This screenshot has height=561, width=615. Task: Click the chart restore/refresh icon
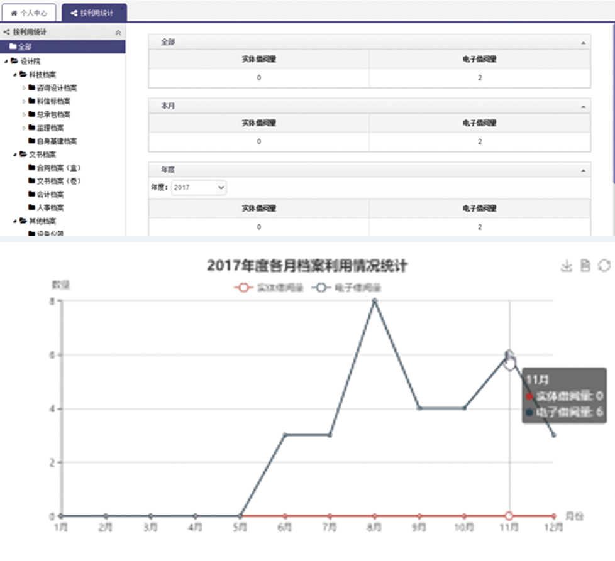(604, 266)
